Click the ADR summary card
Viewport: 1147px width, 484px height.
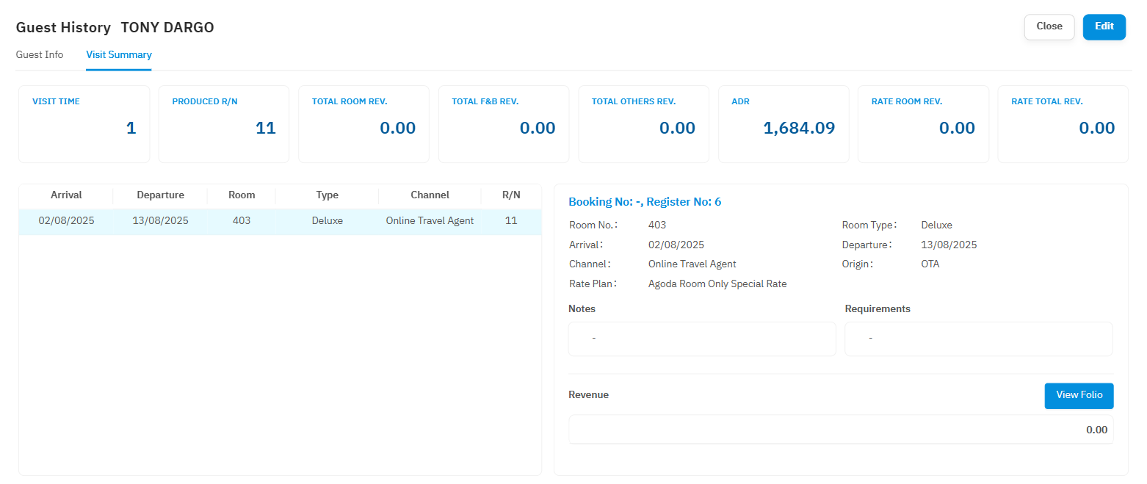[x=784, y=123]
